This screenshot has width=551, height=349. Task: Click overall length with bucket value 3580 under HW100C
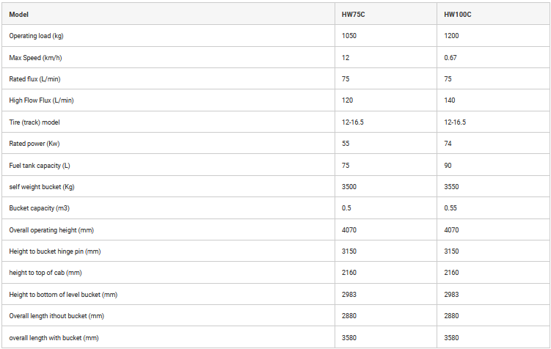point(451,338)
